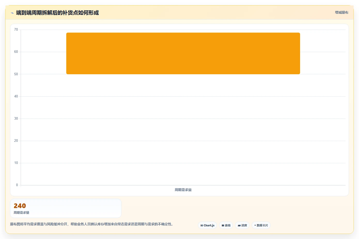
Task: Select the Chart.js chip
Action: coord(207,225)
